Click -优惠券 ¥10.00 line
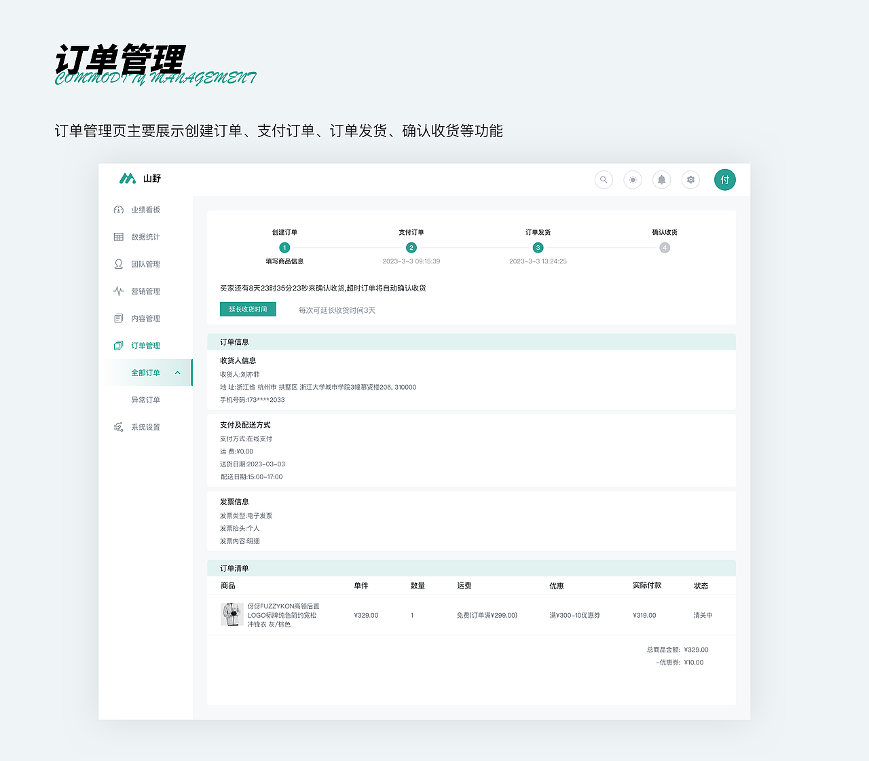 coord(680,663)
